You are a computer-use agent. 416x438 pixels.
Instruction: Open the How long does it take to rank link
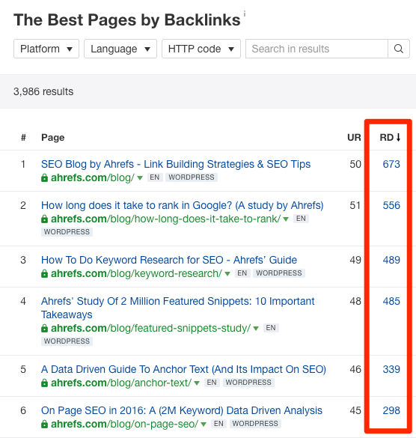[183, 206]
